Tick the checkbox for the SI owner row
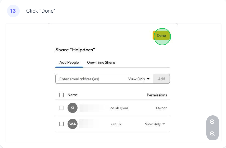 point(62,108)
